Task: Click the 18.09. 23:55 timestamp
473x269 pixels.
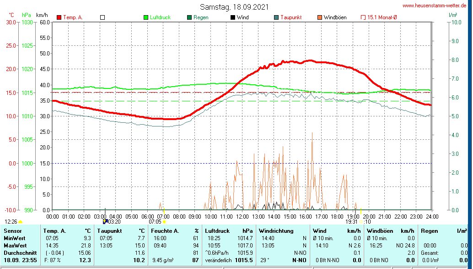Action: [x=20, y=260]
